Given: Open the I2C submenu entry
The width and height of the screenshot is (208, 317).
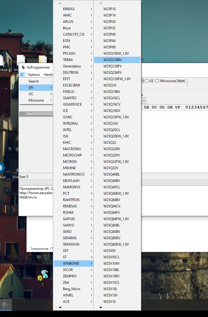Looking at the screenshot, I should [36, 94].
